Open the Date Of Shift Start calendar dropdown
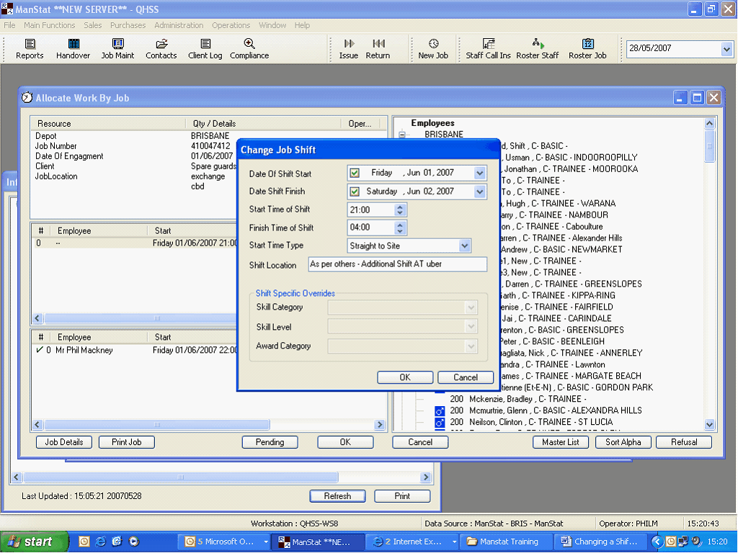The width and height of the screenshot is (738, 553). click(480, 173)
